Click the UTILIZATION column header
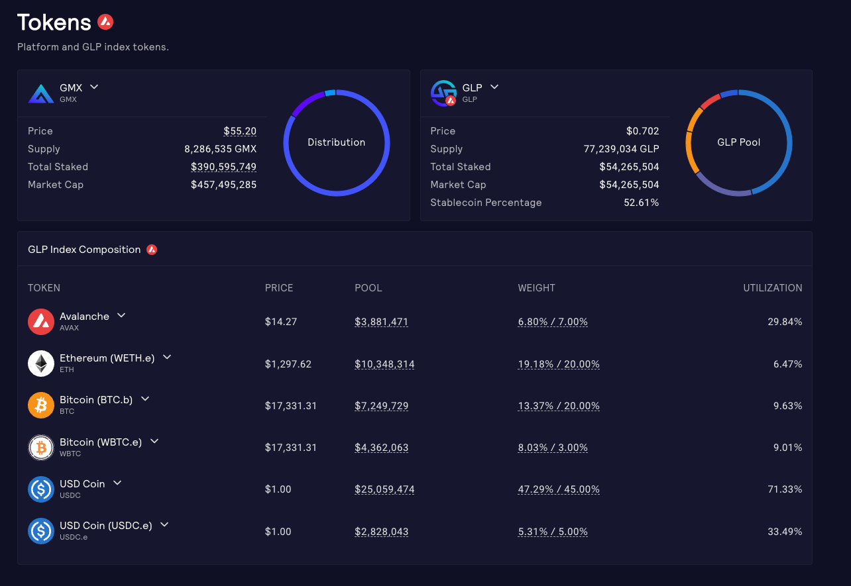This screenshot has width=851, height=586. (773, 288)
